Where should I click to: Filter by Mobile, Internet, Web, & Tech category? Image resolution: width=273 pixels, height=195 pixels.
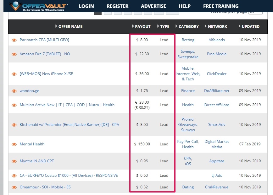pos(188,74)
